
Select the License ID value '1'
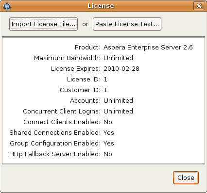pos(105,80)
